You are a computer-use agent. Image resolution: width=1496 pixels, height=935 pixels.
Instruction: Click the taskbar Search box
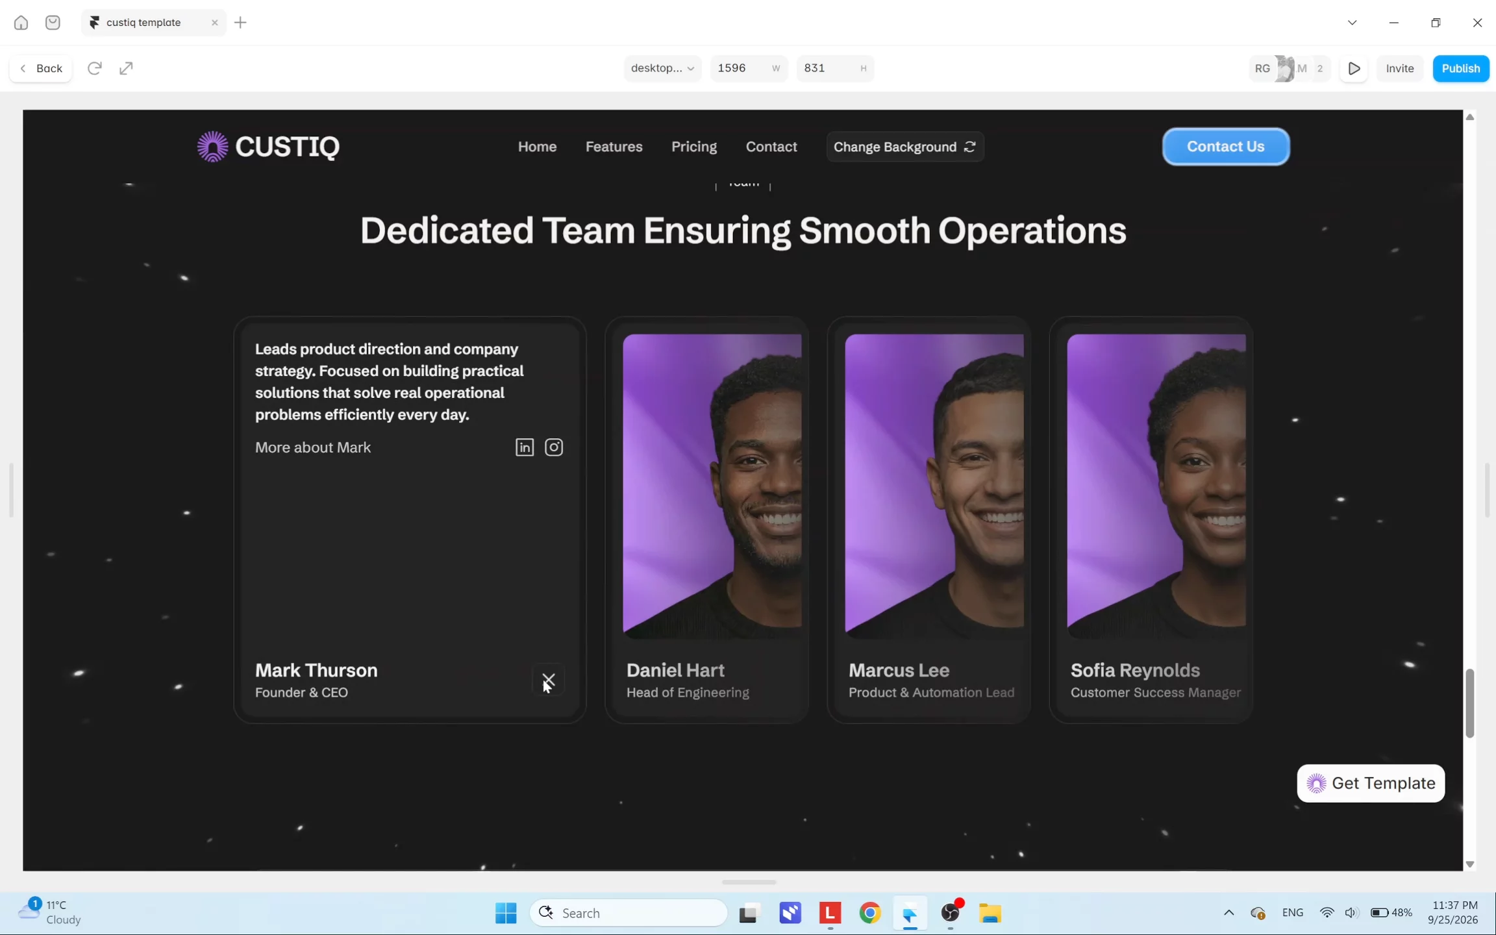pos(629,913)
